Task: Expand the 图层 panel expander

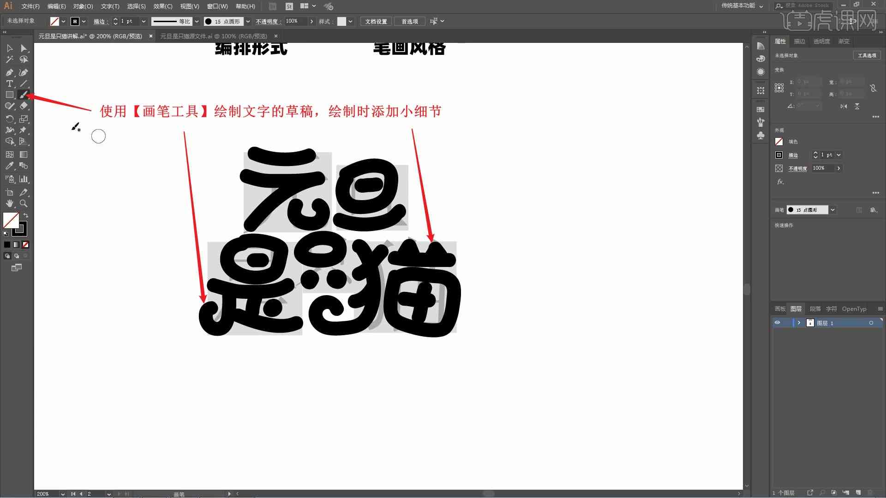Action: 798,323
